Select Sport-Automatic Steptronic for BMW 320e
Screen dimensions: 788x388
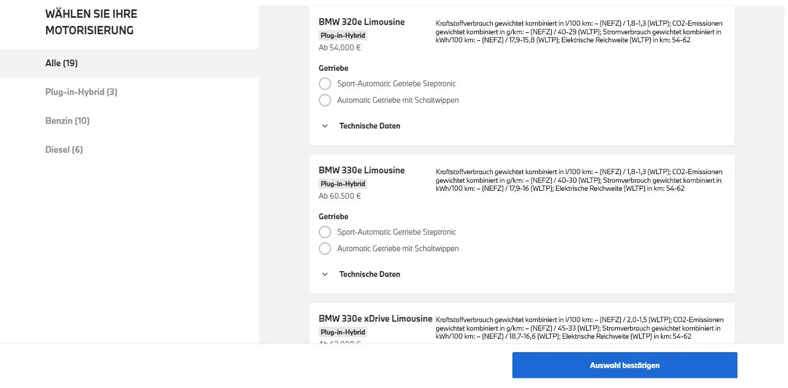(325, 84)
